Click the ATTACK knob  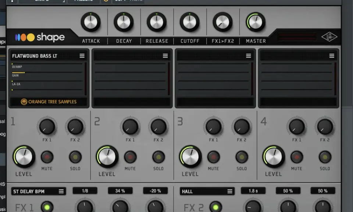91,22
